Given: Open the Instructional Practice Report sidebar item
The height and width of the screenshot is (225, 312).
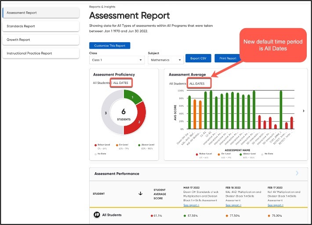Looking at the screenshot, I should tap(41, 53).
